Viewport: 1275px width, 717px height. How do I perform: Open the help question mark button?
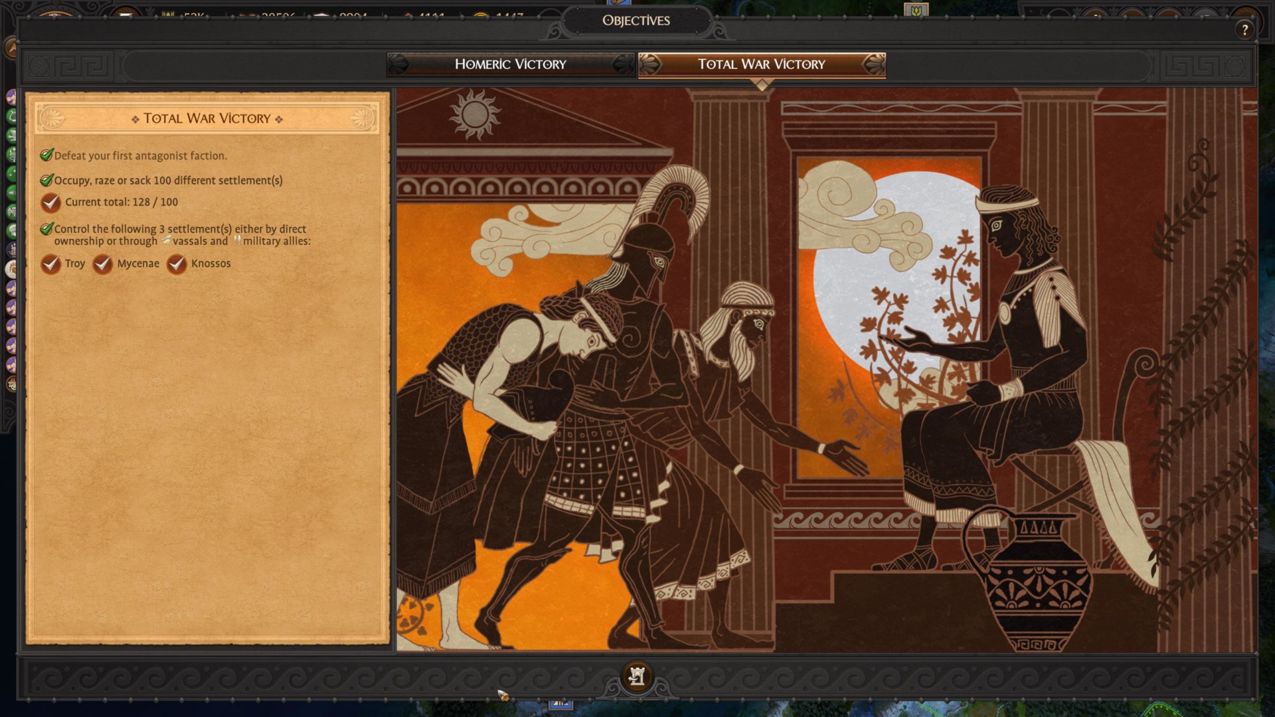click(x=1244, y=29)
